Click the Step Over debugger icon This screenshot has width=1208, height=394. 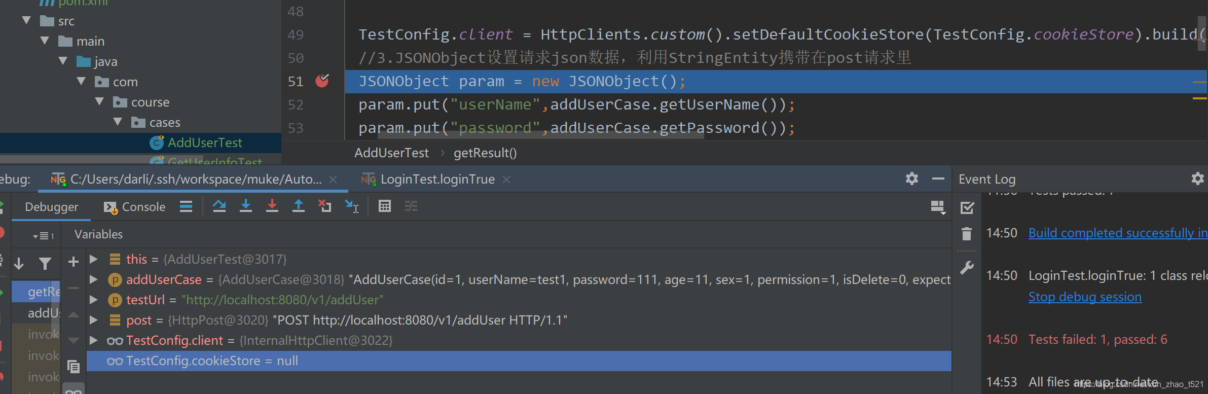point(219,206)
